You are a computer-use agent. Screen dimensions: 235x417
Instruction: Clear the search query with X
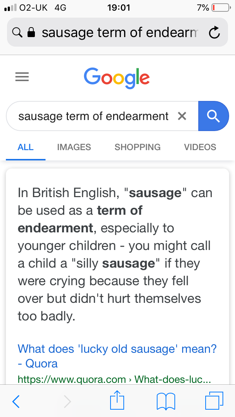[182, 116]
